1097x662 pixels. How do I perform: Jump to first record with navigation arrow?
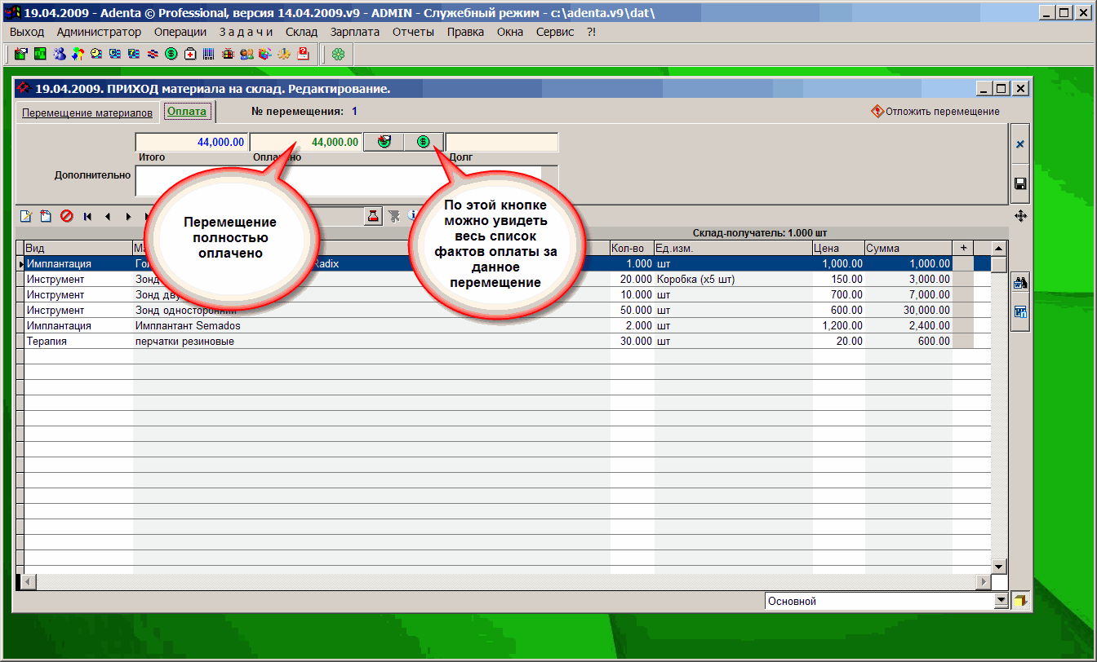(87, 216)
